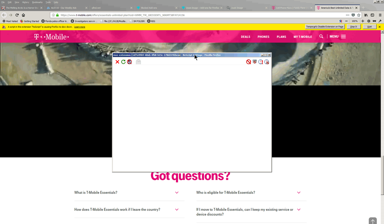This screenshot has width=384, height=224.
Task: Click the gear icon in bookmarks toolbar row
Action: (369, 21)
